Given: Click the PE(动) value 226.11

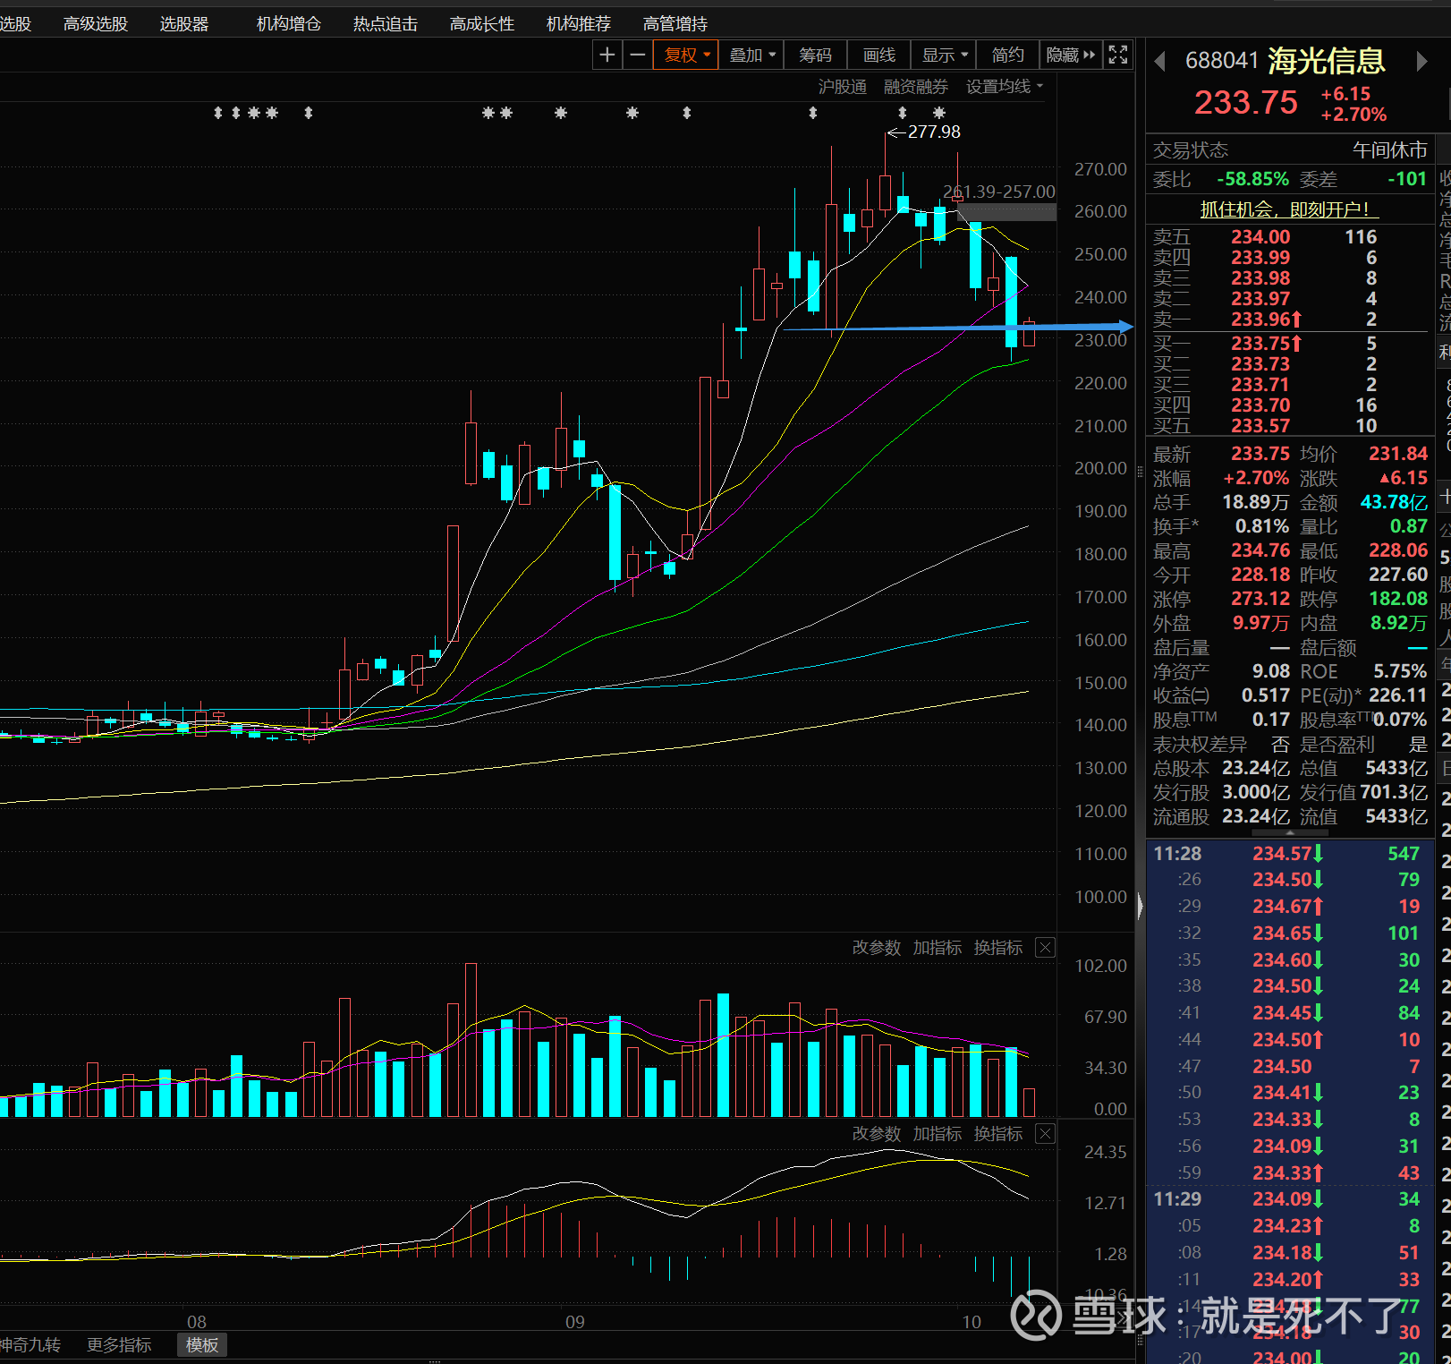Looking at the screenshot, I should click(x=1398, y=695).
